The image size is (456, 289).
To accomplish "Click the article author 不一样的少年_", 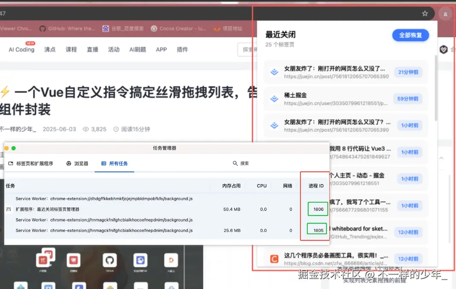I will (18, 129).
